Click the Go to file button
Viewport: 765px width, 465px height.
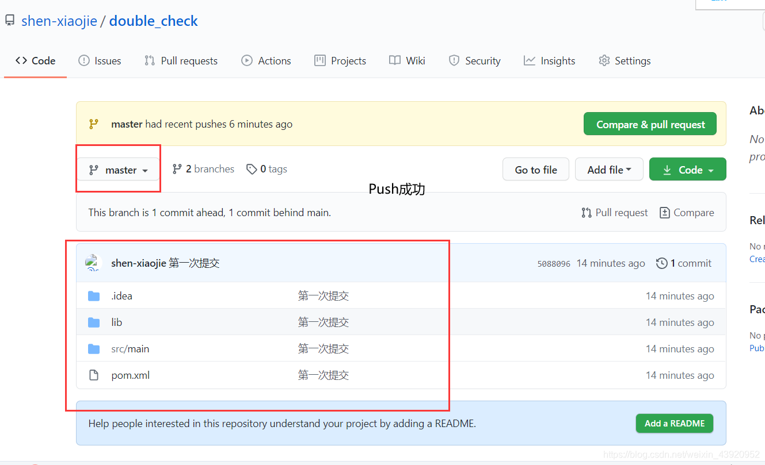point(536,170)
